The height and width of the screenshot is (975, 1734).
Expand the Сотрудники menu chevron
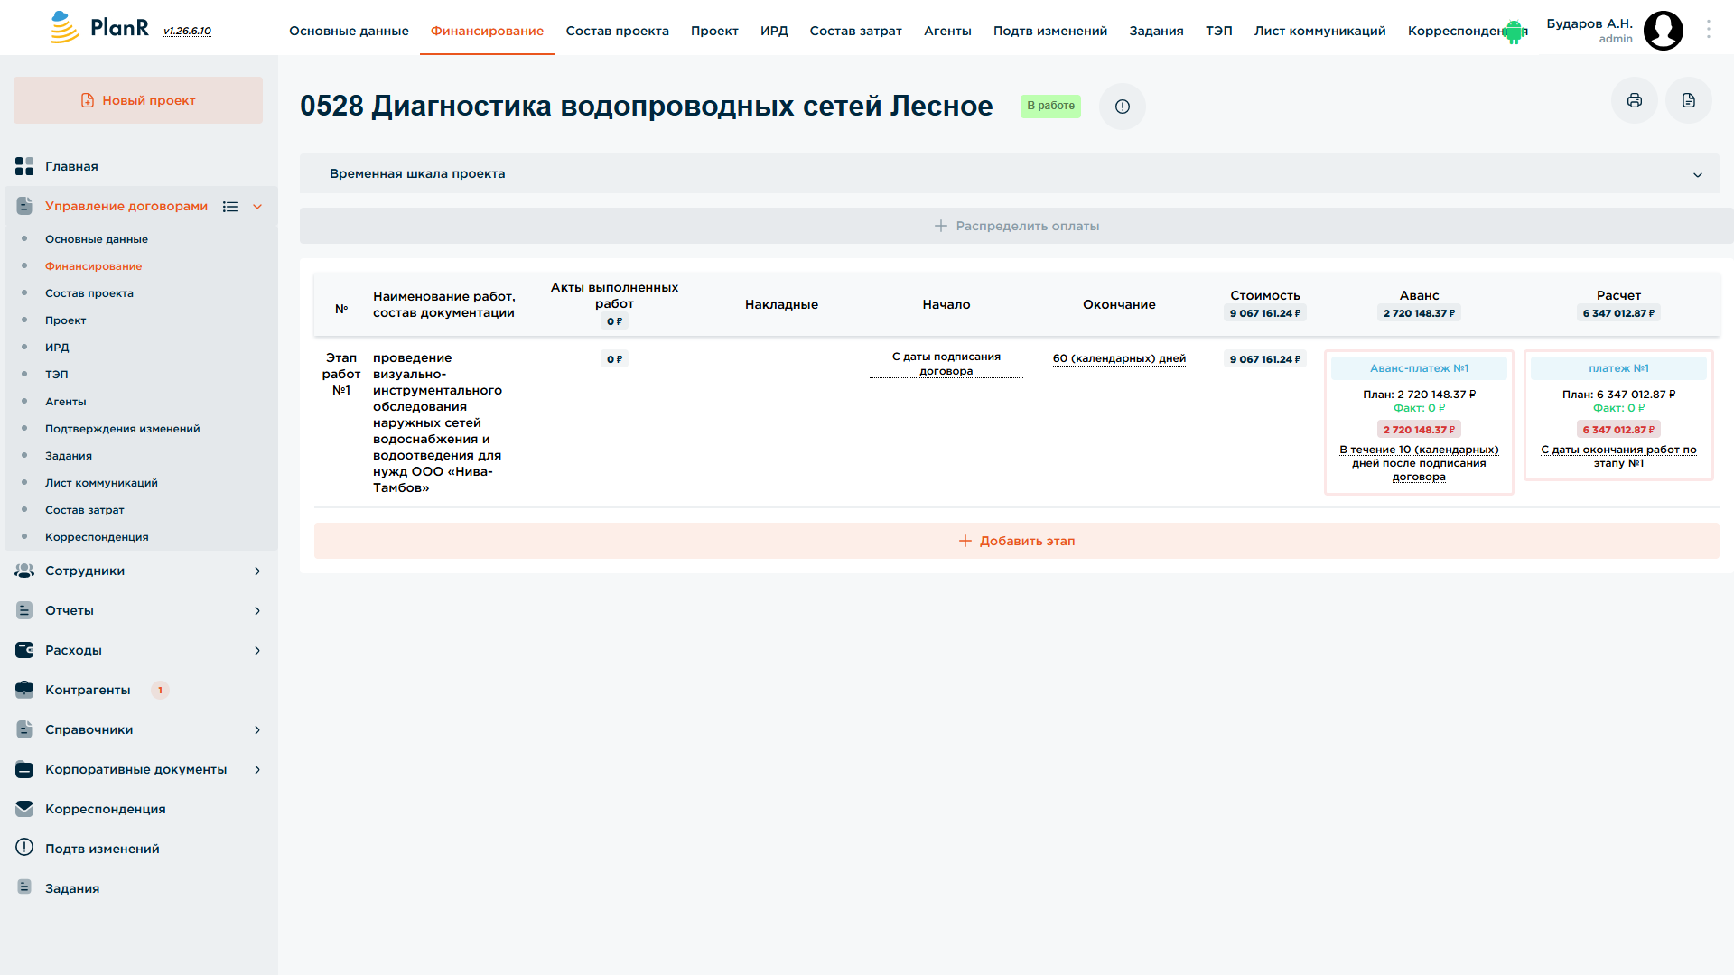[257, 571]
